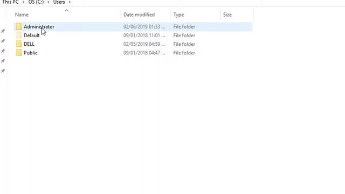The height and width of the screenshot is (194, 345).
Task: Expand chevron after Users breadcrumb
Action: pyautogui.click(x=70, y=2)
